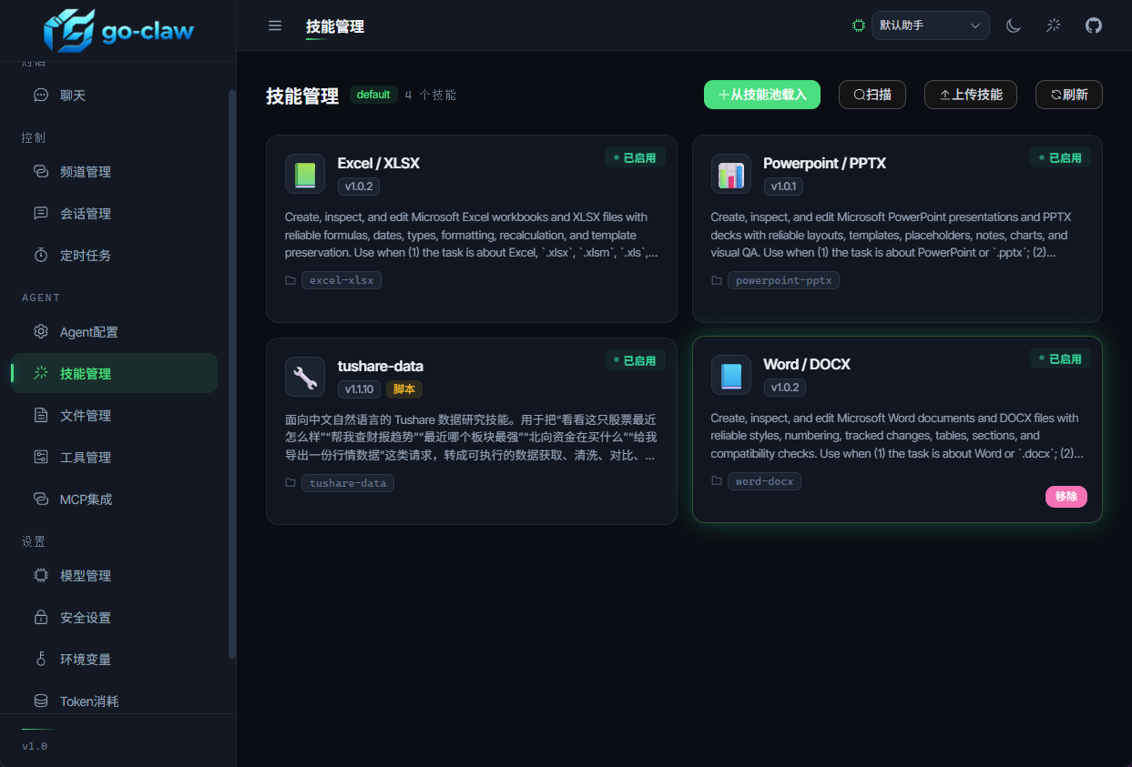Click the 刷新 refresh button
This screenshot has height=767, width=1132.
1069,95
